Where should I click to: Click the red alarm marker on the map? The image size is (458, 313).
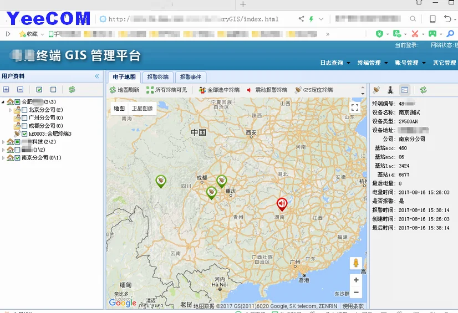pyautogui.click(x=282, y=204)
